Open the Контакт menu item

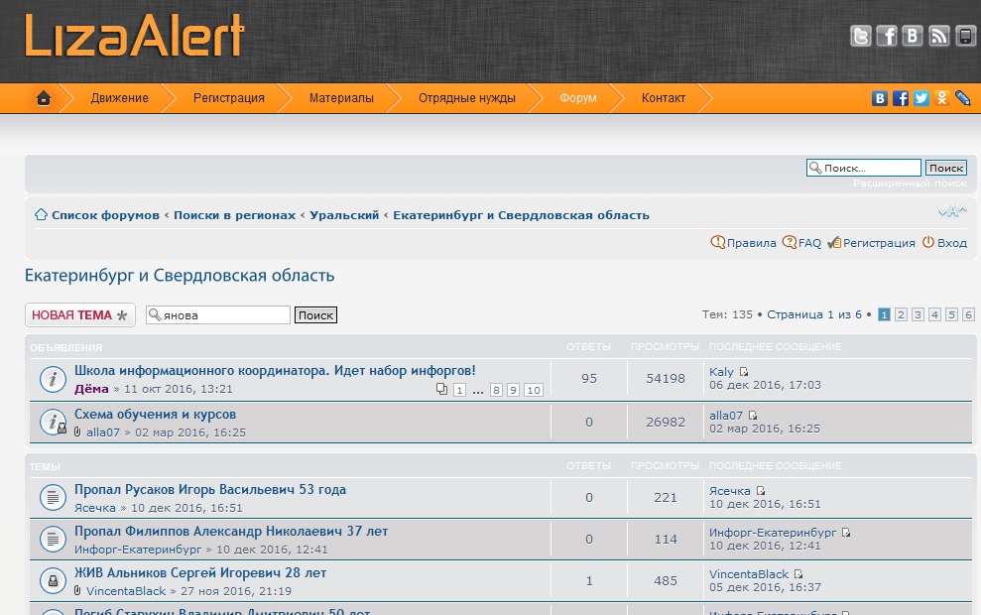coord(664,98)
